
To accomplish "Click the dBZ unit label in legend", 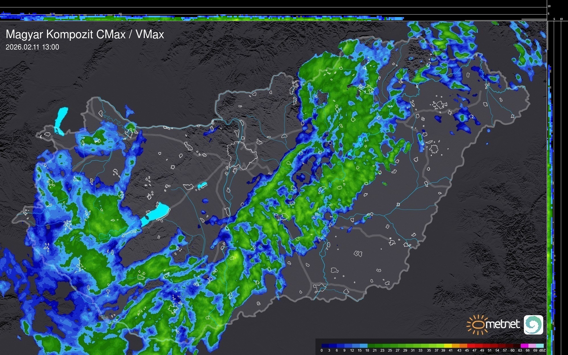I will 542,350.
